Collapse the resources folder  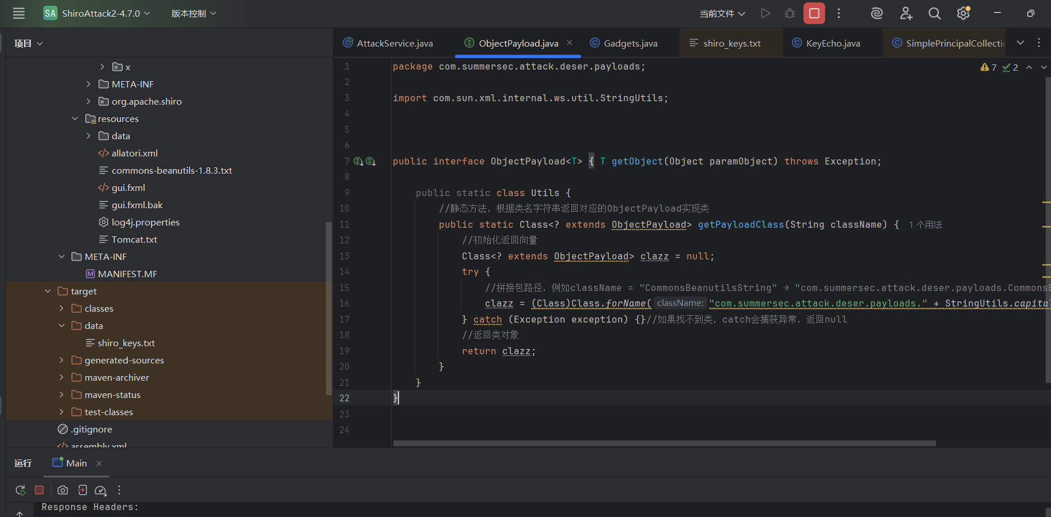pos(75,119)
